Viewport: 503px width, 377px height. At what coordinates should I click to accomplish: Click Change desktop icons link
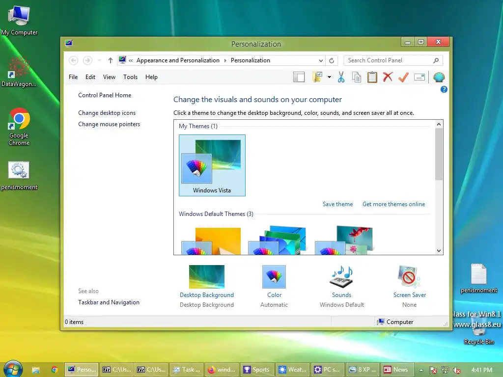pos(107,113)
